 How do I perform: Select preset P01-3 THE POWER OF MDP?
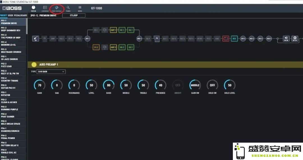(13, 36)
